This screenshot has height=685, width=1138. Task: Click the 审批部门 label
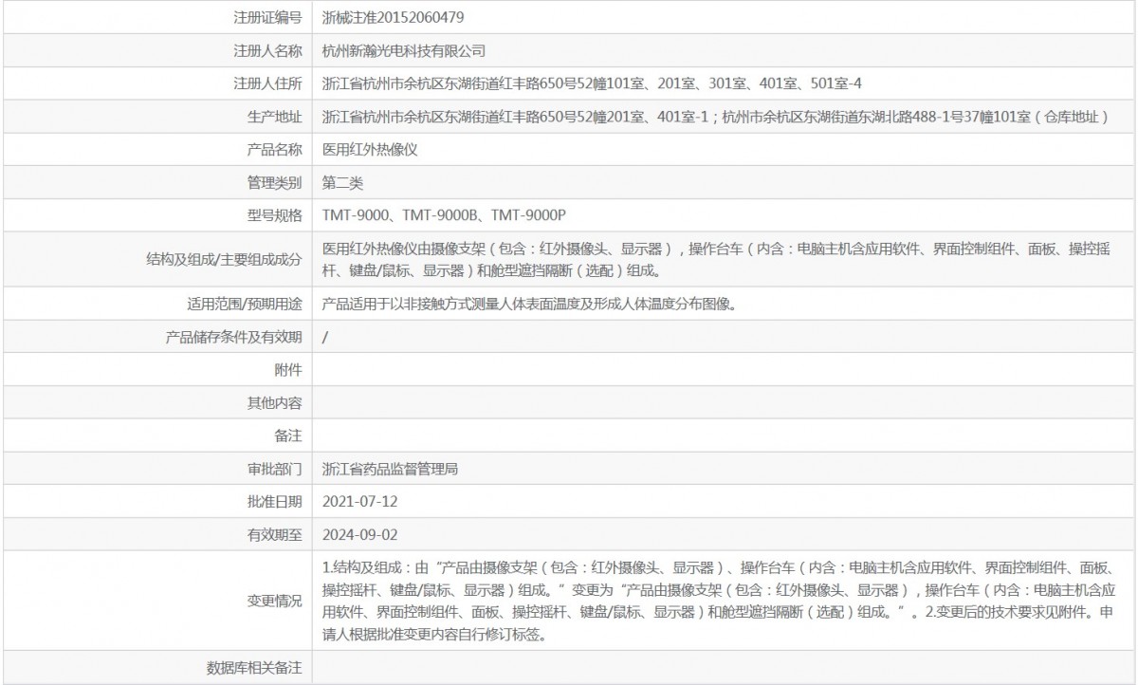tap(274, 469)
